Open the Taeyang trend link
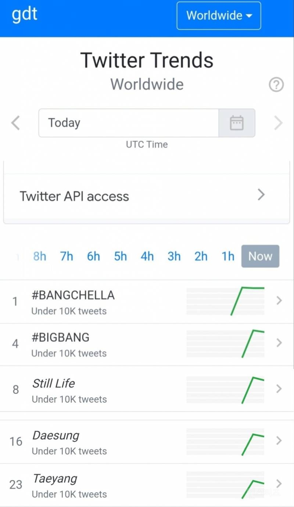Viewport: 294px width, 507px height. (55, 479)
